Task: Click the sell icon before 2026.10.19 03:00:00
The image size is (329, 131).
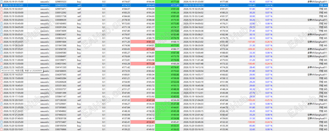Action: click(2, 16)
